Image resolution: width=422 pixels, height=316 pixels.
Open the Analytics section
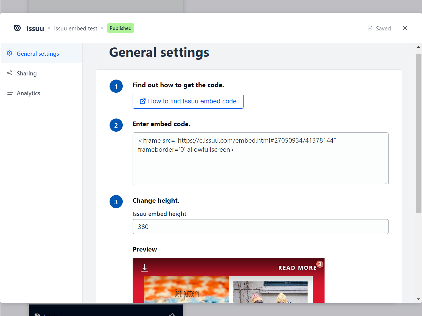pos(28,93)
